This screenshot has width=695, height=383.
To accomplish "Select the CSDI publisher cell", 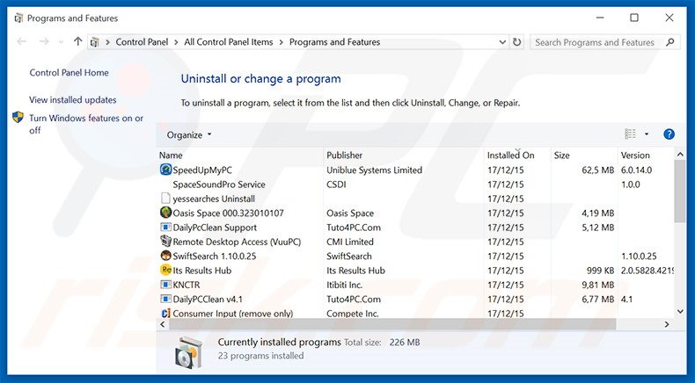I will click(336, 184).
